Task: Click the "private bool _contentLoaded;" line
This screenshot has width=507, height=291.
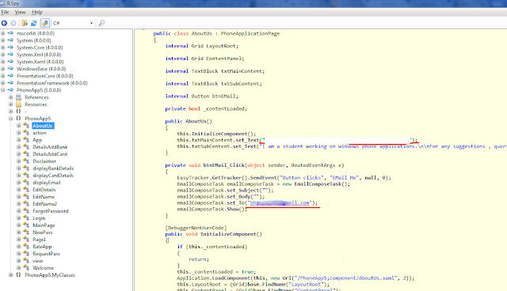Action: [x=206, y=108]
